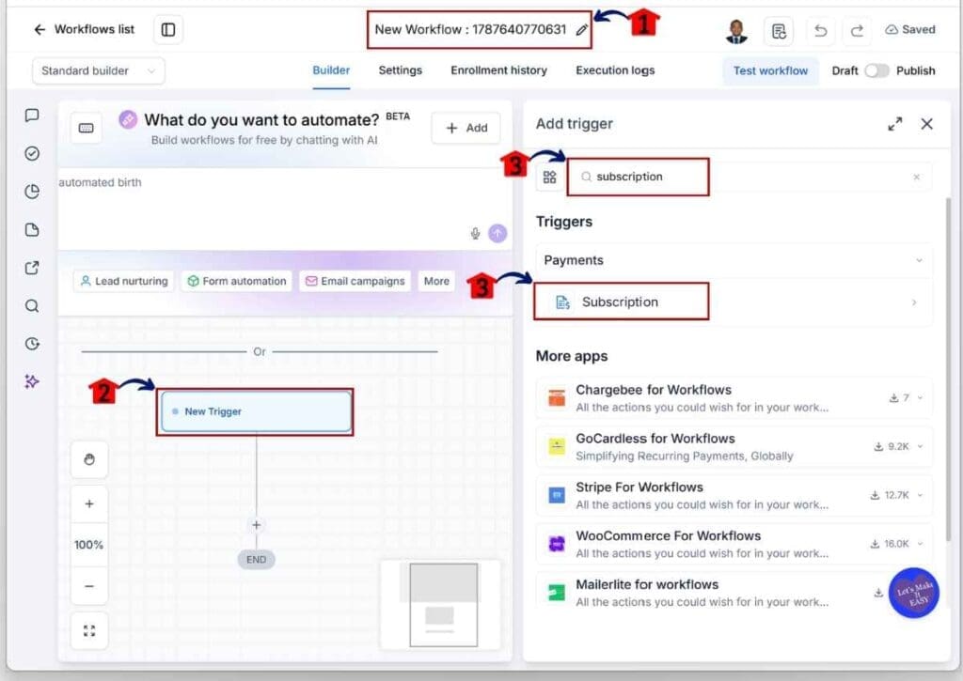Open the Enrollment history tab
This screenshot has width=963, height=681.
498,70
